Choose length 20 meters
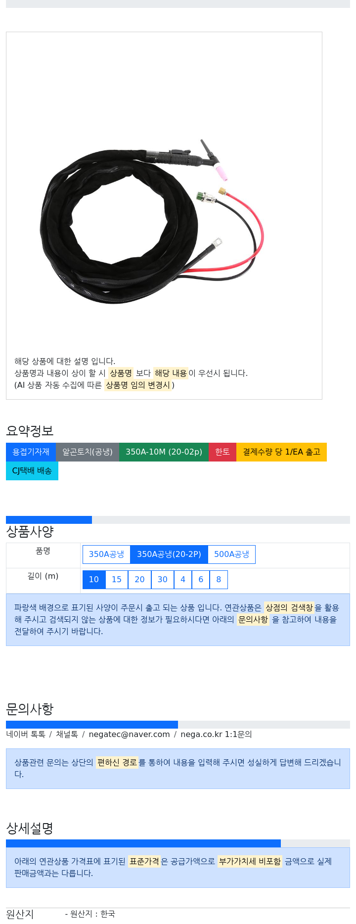356x924 pixels. (140, 580)
